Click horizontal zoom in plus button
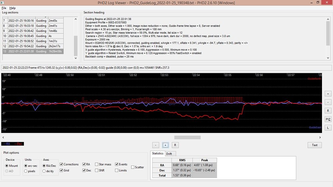 click(166, 145)
